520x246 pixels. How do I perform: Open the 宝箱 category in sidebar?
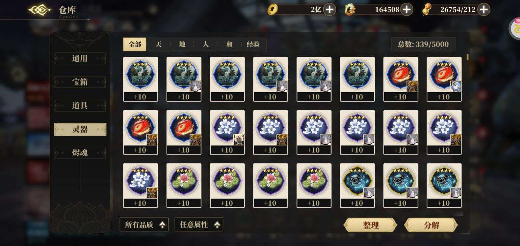tap(80, 82)
